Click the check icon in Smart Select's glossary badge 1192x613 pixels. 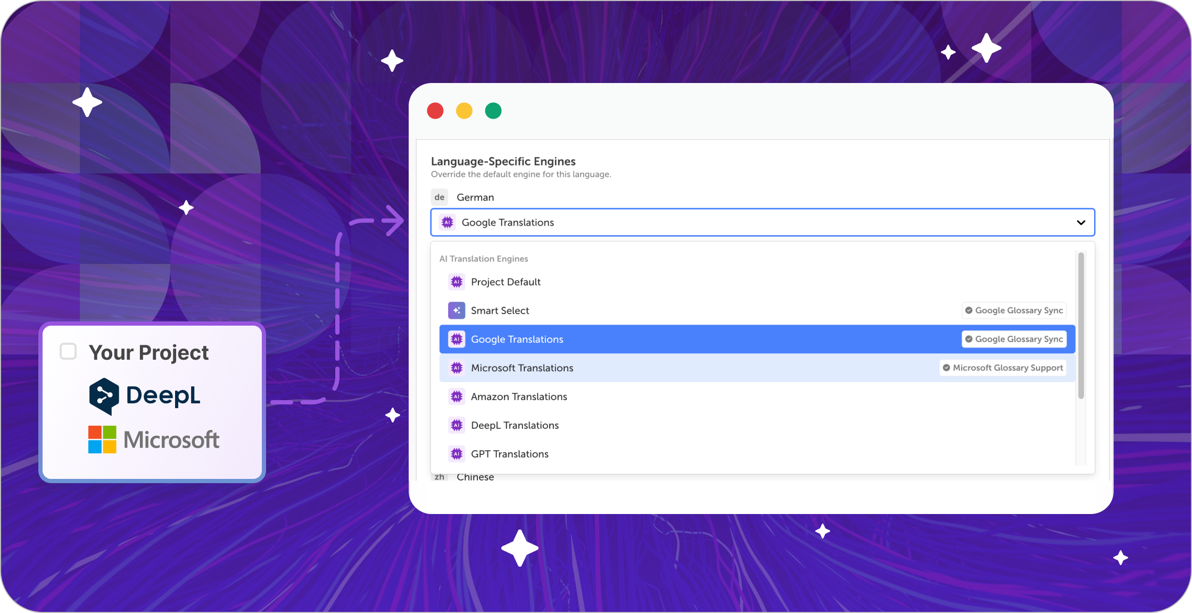click(969, 310)
